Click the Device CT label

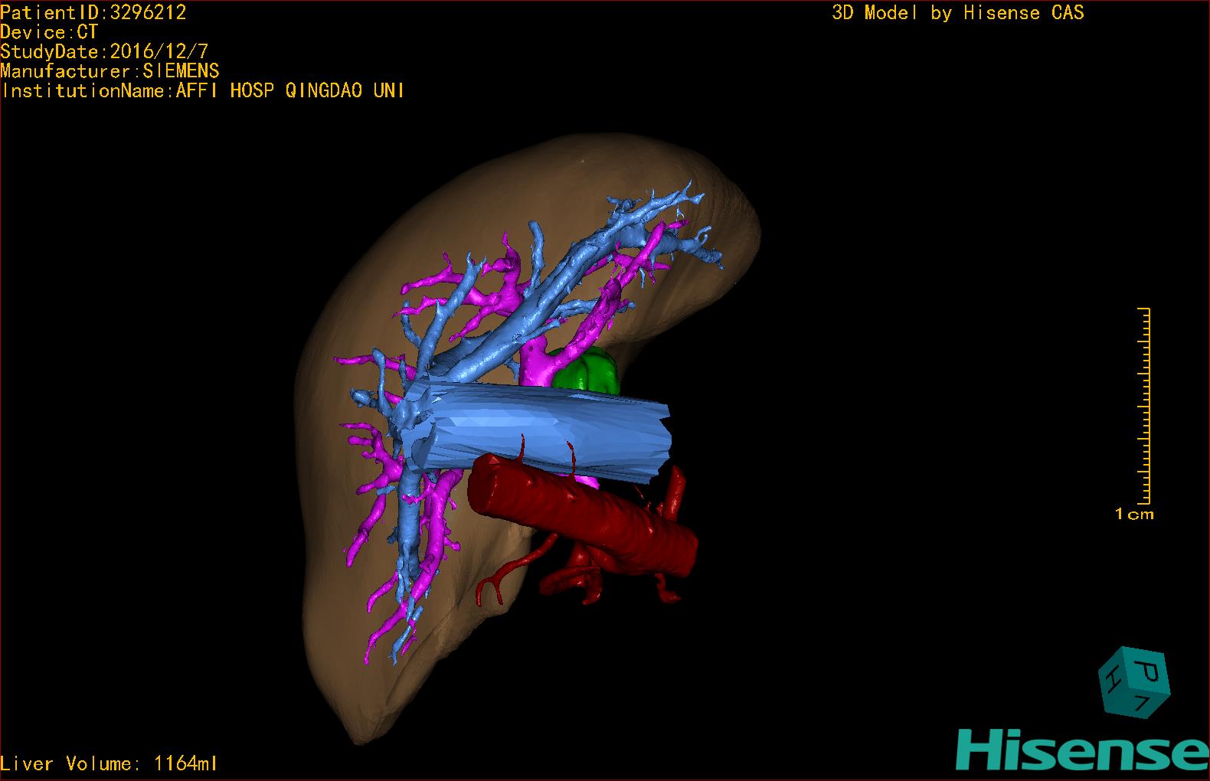(x=49, y=32)
